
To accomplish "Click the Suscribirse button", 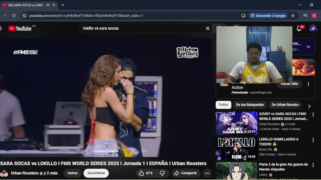I will coord(96,173).
